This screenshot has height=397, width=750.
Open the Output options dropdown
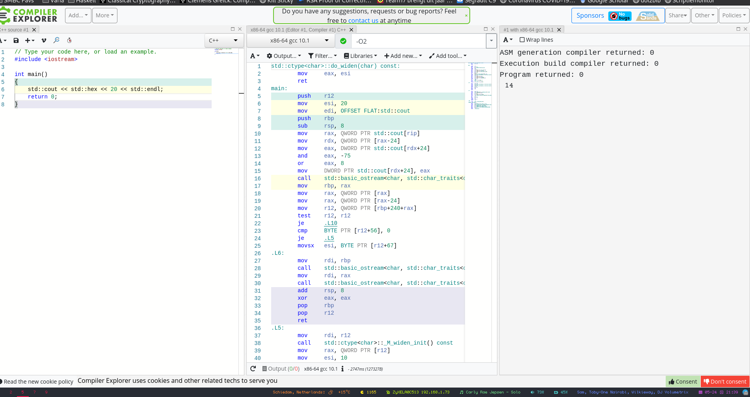pyautogui.click(x=284, y=56)
